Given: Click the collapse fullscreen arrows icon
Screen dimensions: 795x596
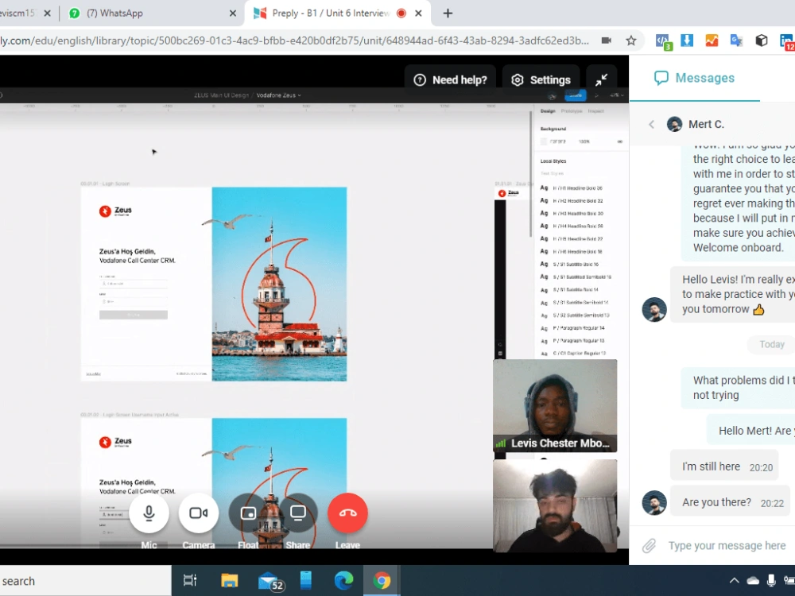Looking at the screenshot, I should (601, 79).
